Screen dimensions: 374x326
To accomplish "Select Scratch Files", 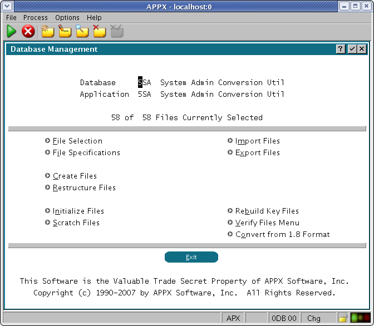I will pos(72,223).
